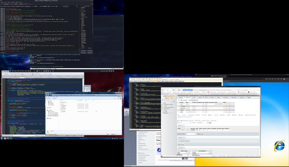Click the Explorer window forward arrow
Image resolution: width=289 pixels, height=167 pixels.
[x=48, y=95]
